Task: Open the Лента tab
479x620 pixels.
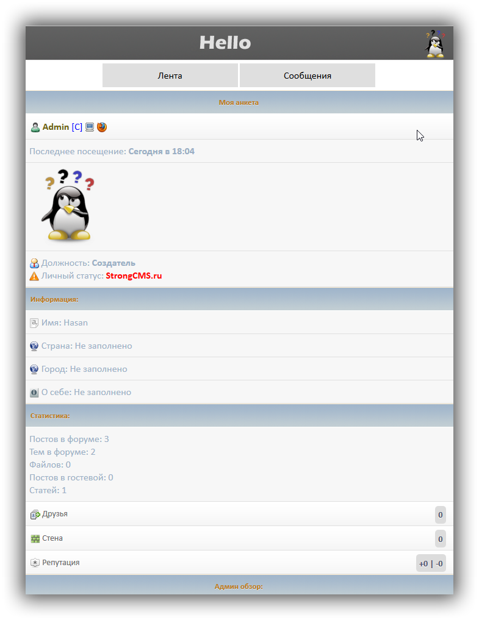Action: click(x=170, y=76)
